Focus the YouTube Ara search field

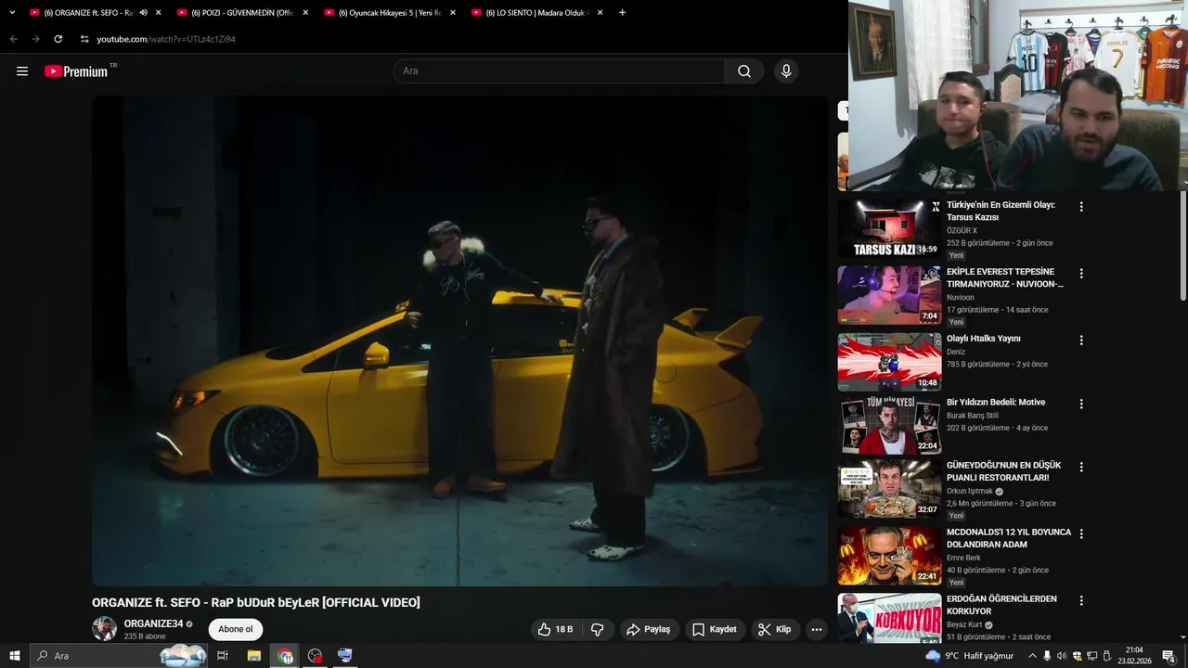(x=560, y=71)
